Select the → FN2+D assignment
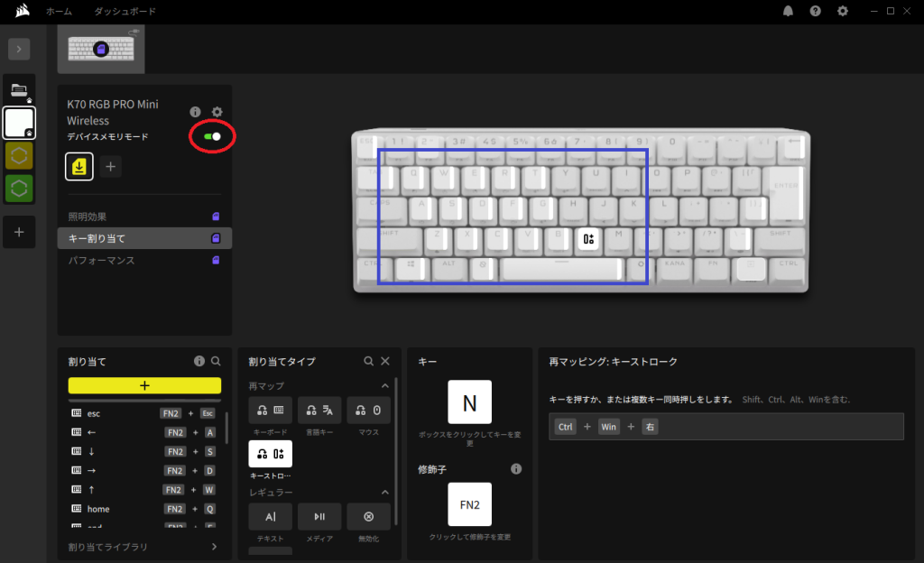 tap(143, 471)
